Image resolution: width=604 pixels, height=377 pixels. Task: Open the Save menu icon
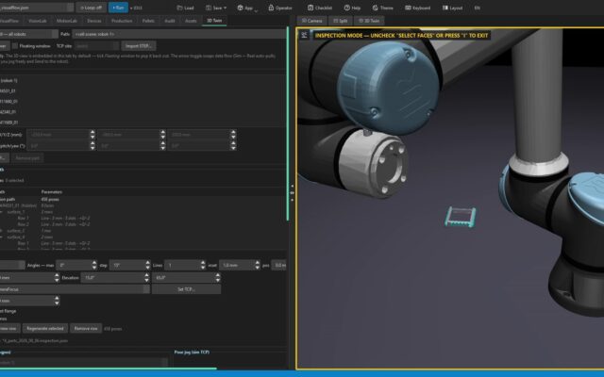coord(209,8)
